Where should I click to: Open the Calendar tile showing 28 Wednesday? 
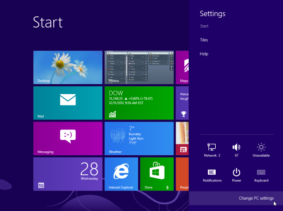click(x=68, y=174)
